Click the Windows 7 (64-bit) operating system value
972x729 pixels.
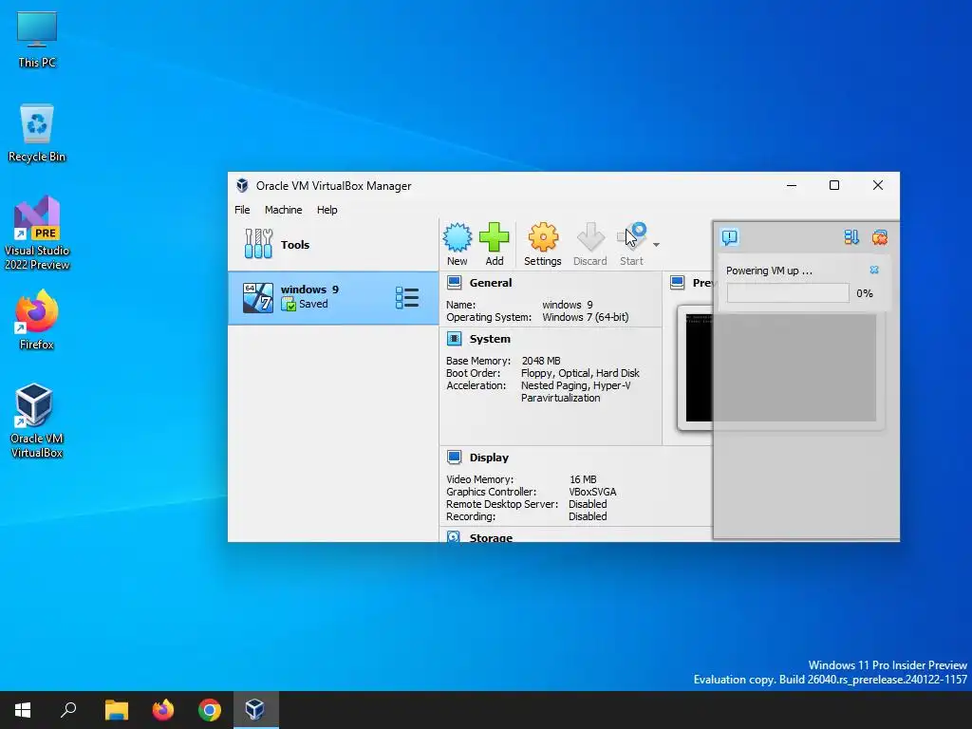coord(585,317)
